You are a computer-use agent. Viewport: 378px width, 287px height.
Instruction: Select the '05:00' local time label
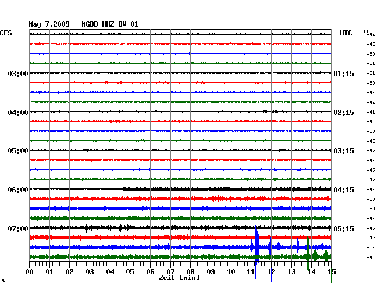pyautogui.click(x=18, y=151)
